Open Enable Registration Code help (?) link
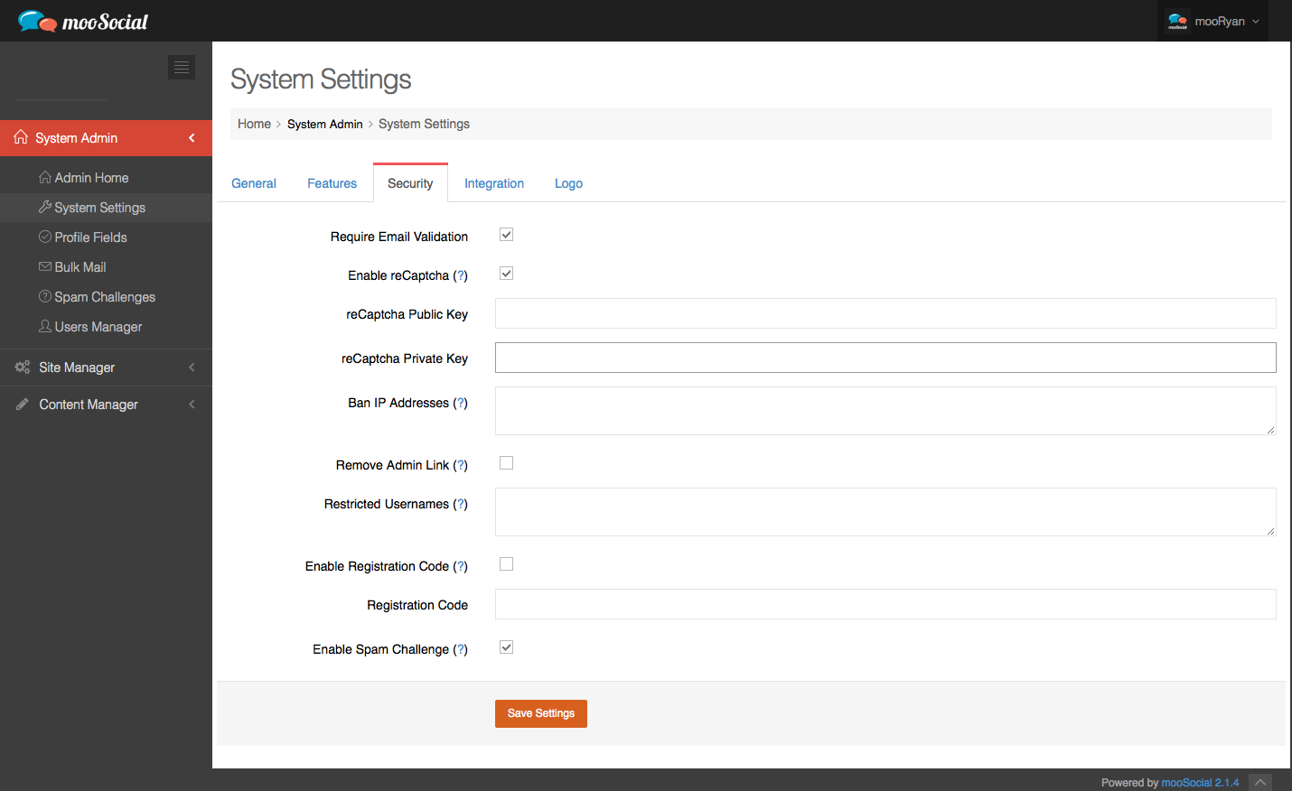This screenshot has width=1292, height=791. pyautogui.click(x=461, y=566)
